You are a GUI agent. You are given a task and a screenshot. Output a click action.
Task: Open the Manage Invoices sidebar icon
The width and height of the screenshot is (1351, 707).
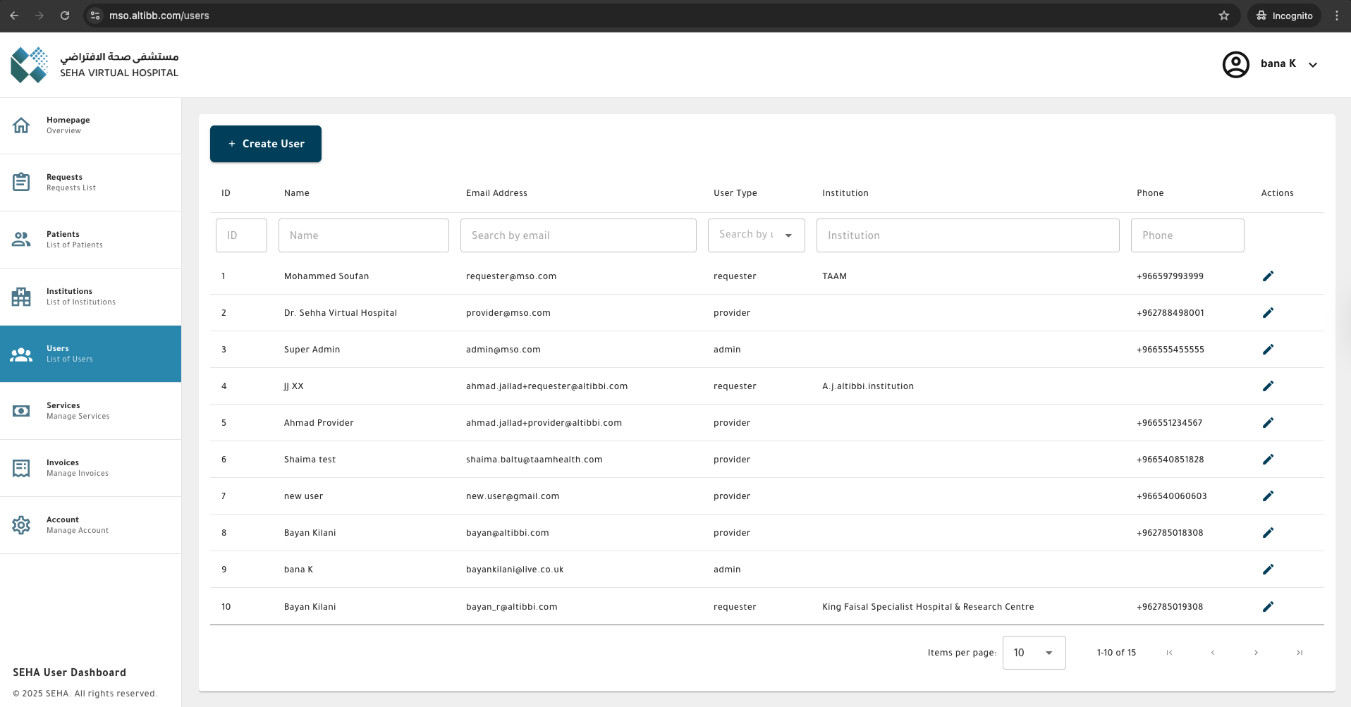21,467
